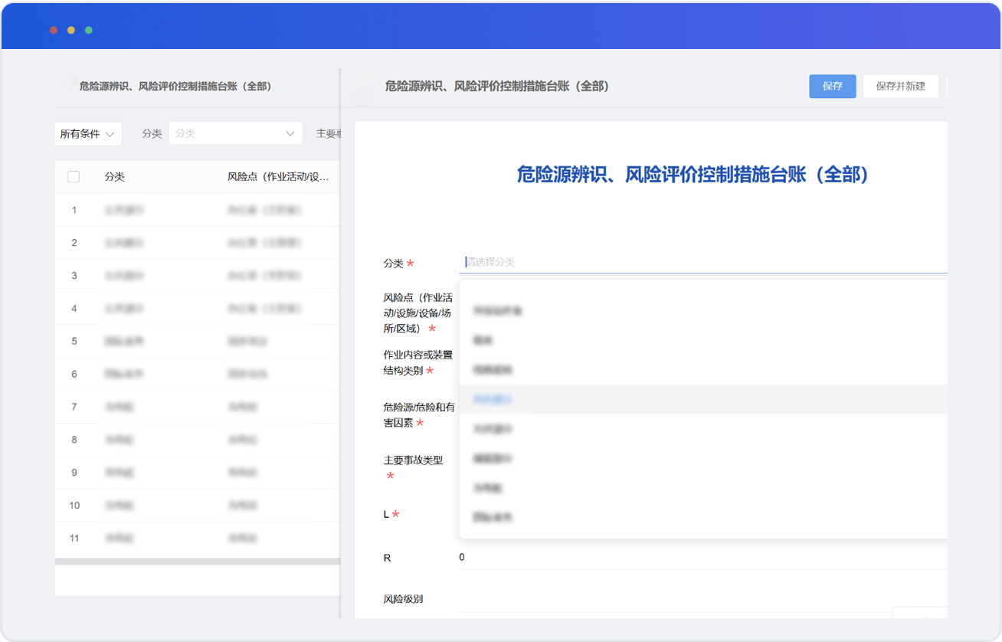
Task: Click the blue 保存 button
Action: point(832,87)
